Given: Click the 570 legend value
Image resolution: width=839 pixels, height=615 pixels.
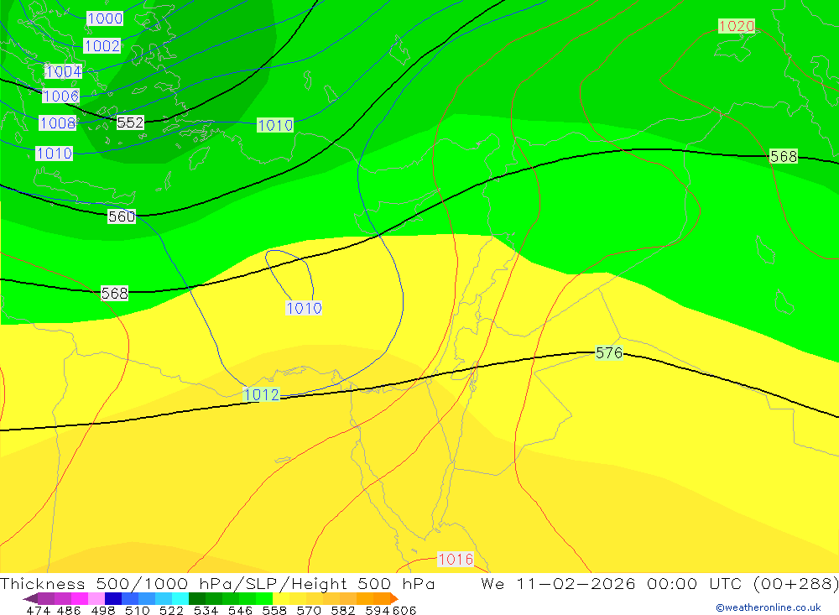Looking at the screenshot, I should tap(309, 611).
